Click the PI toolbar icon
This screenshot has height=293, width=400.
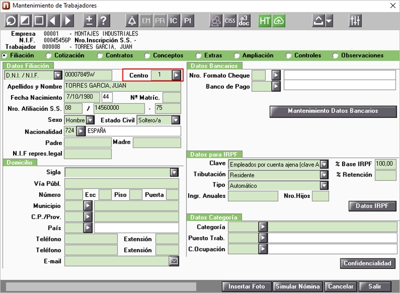pyautogui.click(x=187, y=20)
